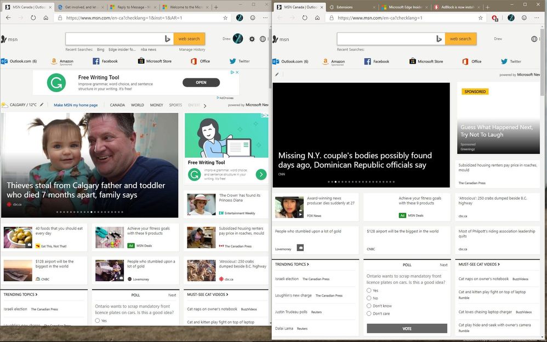Screen dimensions: 547x342
Task: Open CANADA news category
Action: click(117, 105)
